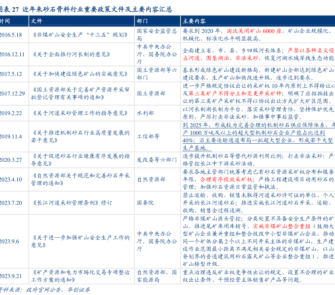Click the table title 图表 27 heading
335x295 pixels.
point(86,9)
